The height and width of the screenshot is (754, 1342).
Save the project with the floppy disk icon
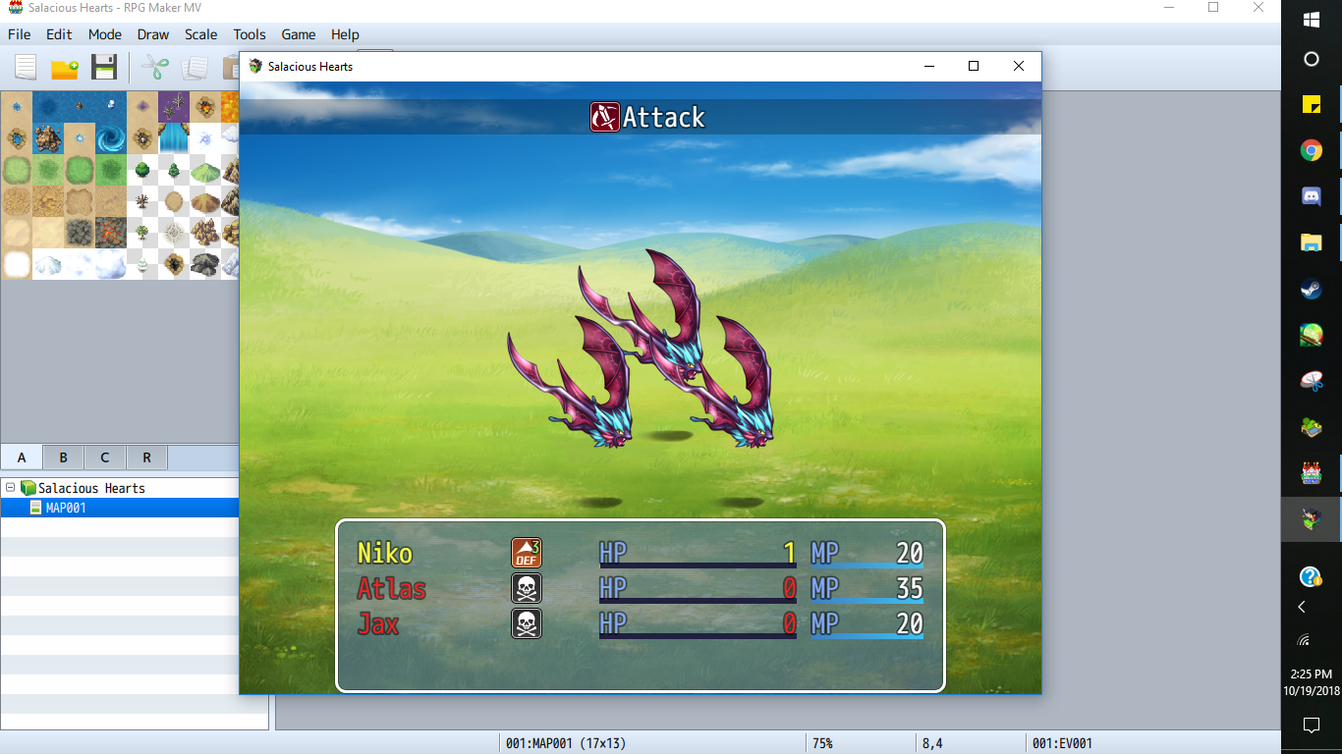(104, 67)
